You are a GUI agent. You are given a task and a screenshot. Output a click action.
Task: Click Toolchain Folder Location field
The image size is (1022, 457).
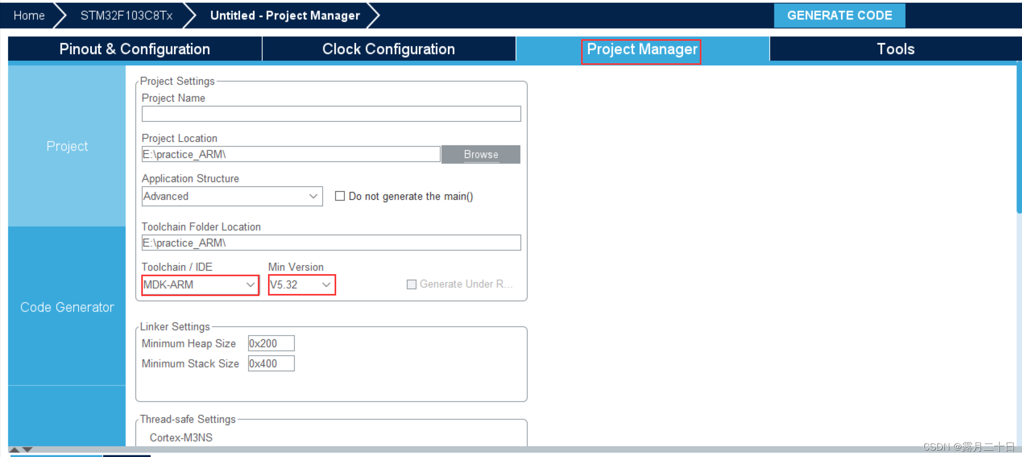[331, 242]
